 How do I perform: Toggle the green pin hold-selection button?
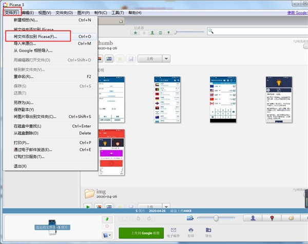[x=107, y=218]
